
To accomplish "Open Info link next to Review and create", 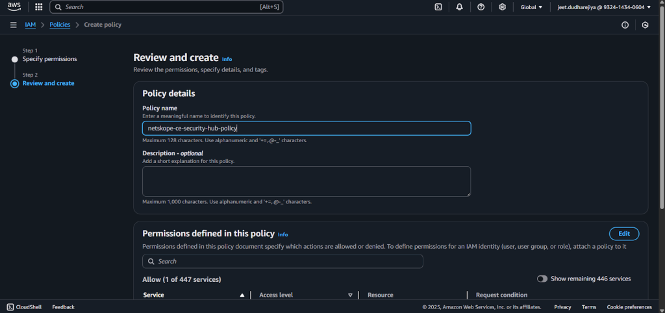I will click(227, 59).
